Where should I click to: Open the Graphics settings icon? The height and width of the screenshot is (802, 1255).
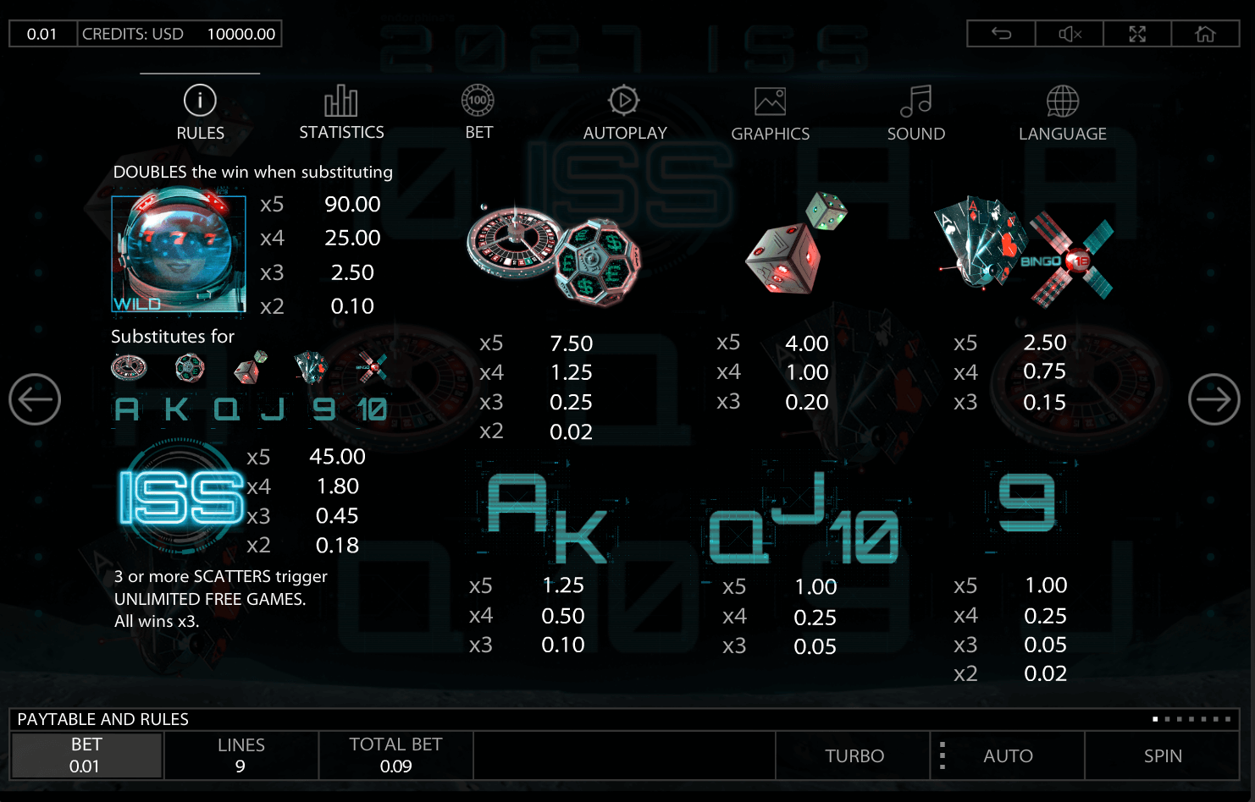(x=770, y=102)
